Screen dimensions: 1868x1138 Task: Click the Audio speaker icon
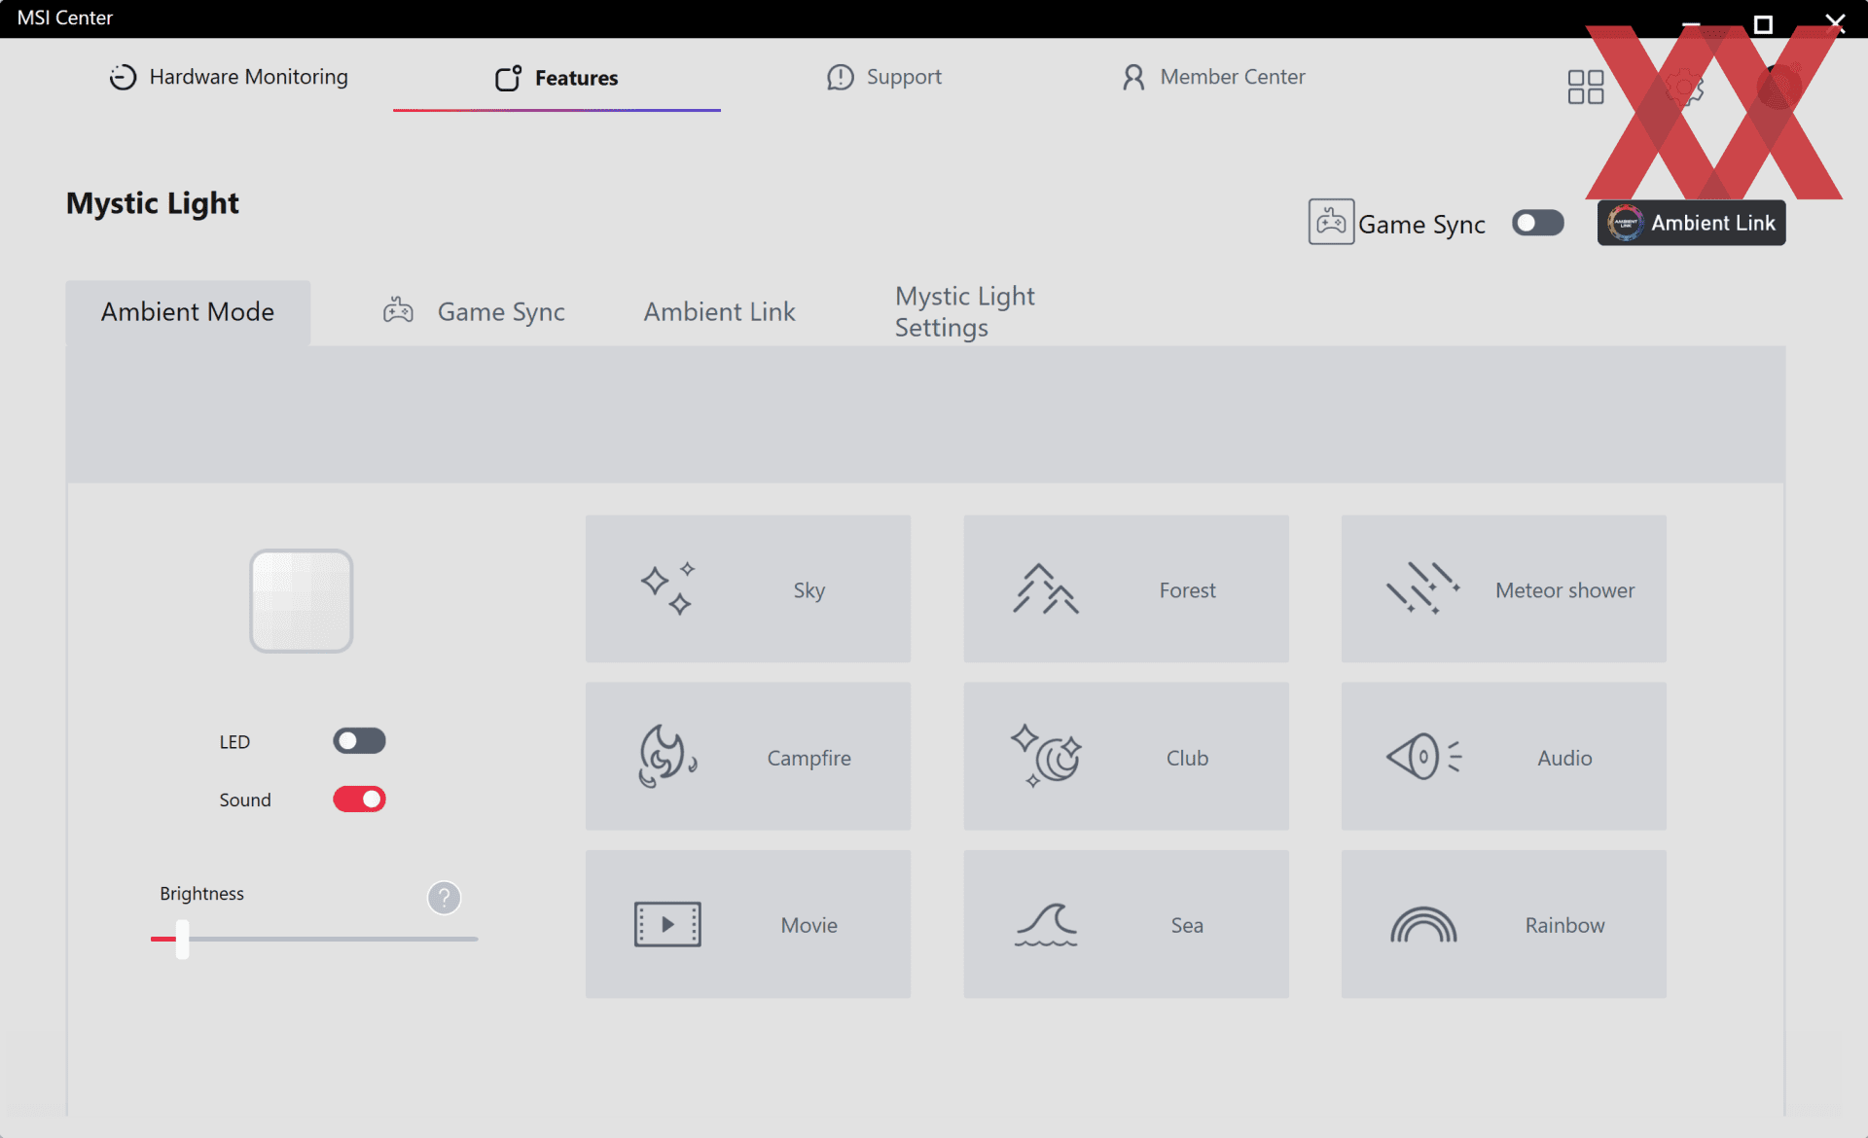click(x=1423, y=757)
